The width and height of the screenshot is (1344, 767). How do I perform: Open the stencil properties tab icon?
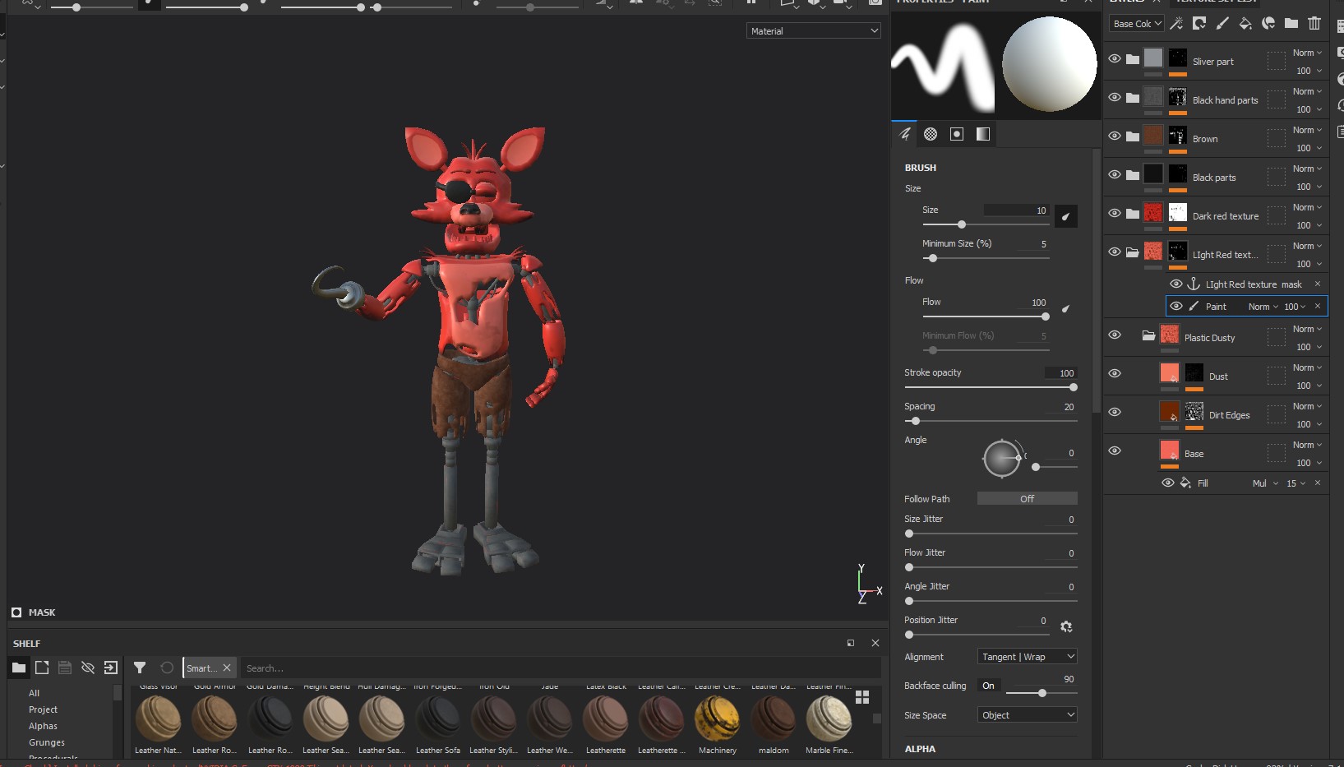click(x=957, y=134)
